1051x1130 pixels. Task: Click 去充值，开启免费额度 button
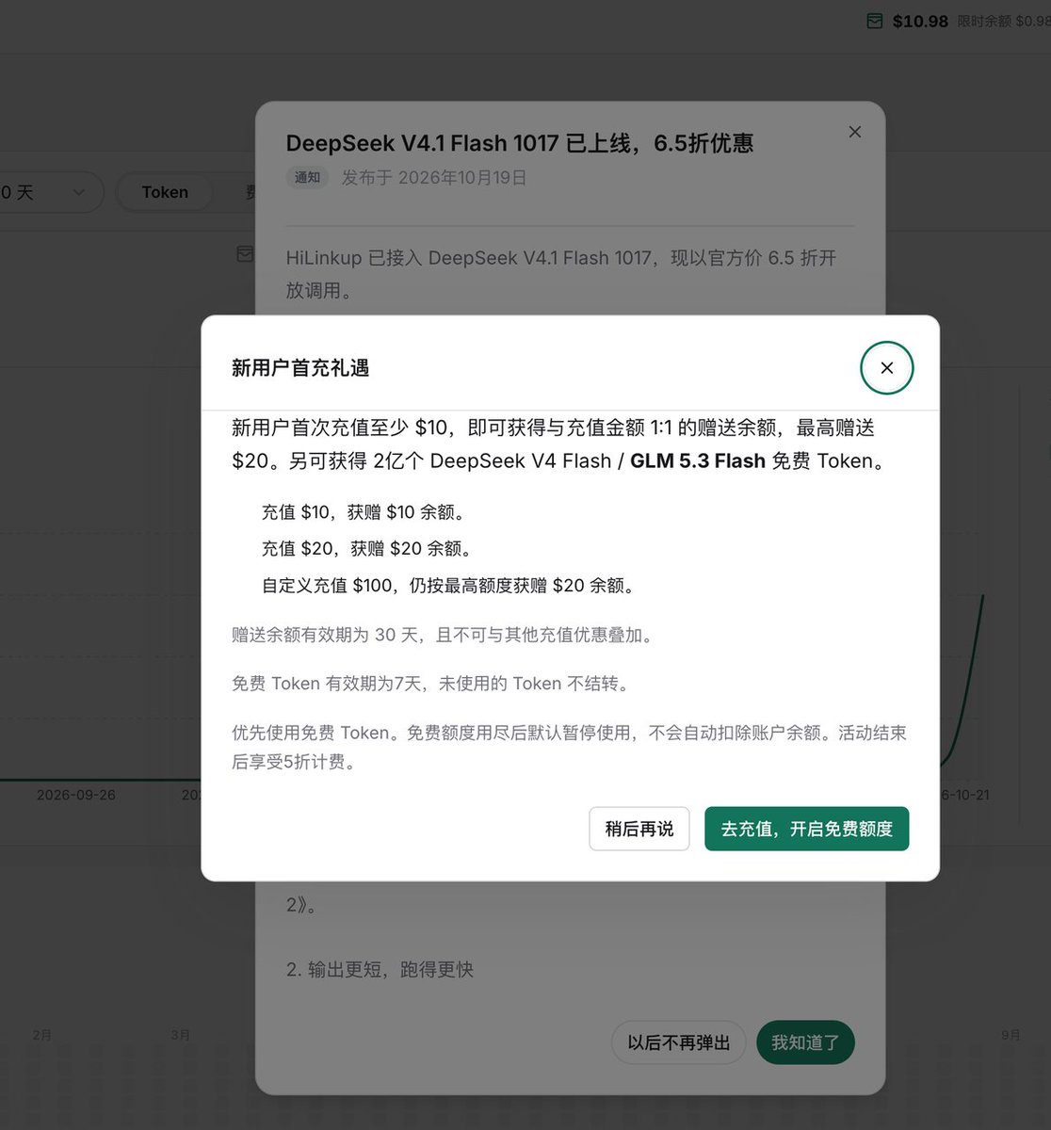click(807, 829)
